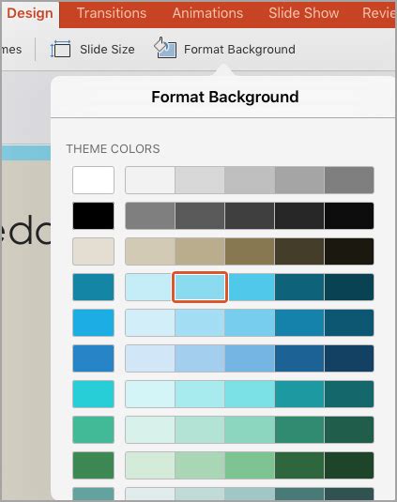Select the bright cyan base color swatch
Viewport: 397px width, 502px height.
93,394
